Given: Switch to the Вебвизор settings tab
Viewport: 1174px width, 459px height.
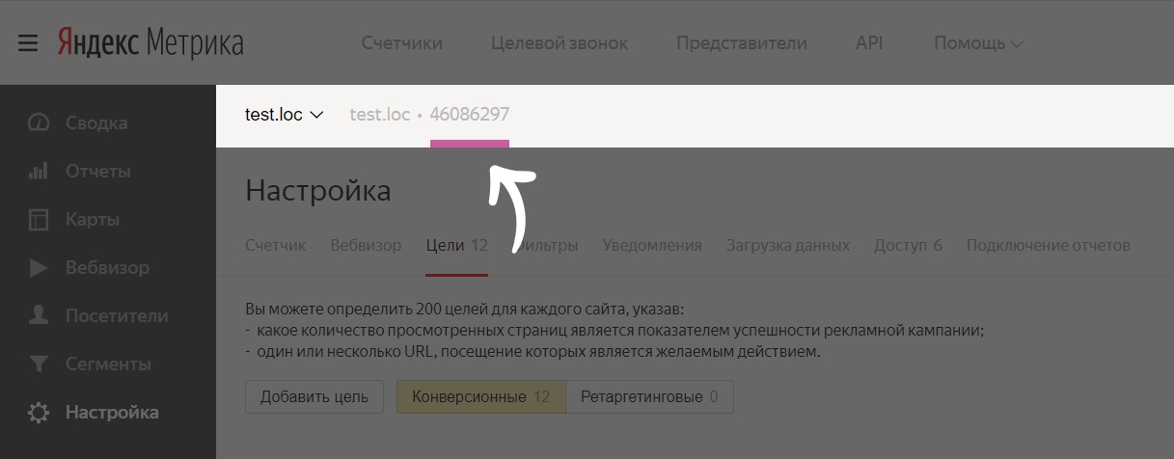Looking at the screenshot, I should pyautogui.click(x=366, y=245).
